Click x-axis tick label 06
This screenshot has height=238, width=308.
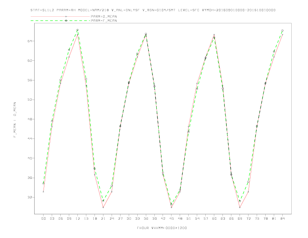pyautogui.click(x=61, y=219)
